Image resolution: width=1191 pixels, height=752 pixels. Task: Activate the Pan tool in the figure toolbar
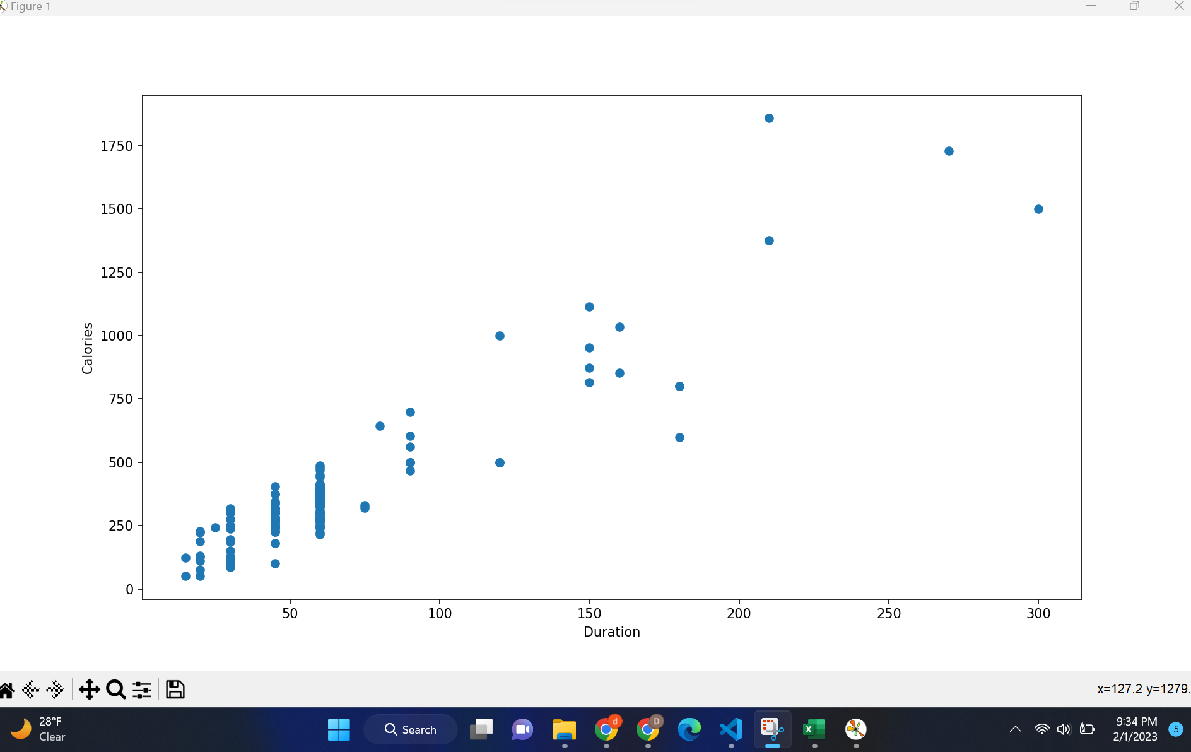click(89, 690)
